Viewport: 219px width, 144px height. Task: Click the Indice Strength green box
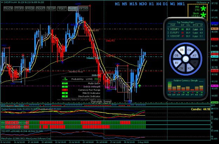point(65,87)
